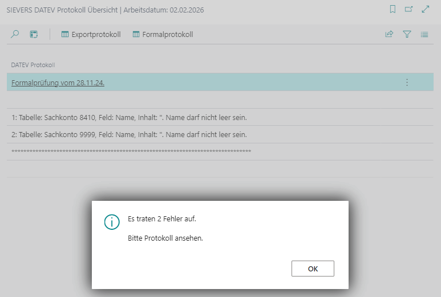Toggle the filter pane funnel icon

tap(407, 34)
